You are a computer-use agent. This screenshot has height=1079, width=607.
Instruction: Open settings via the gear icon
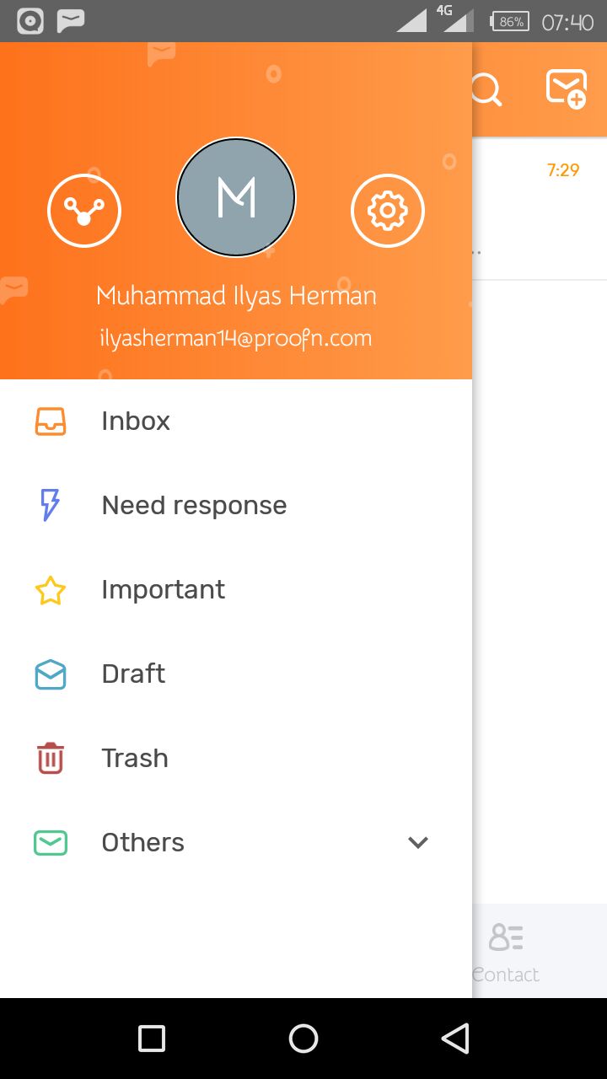click(388, 210)
